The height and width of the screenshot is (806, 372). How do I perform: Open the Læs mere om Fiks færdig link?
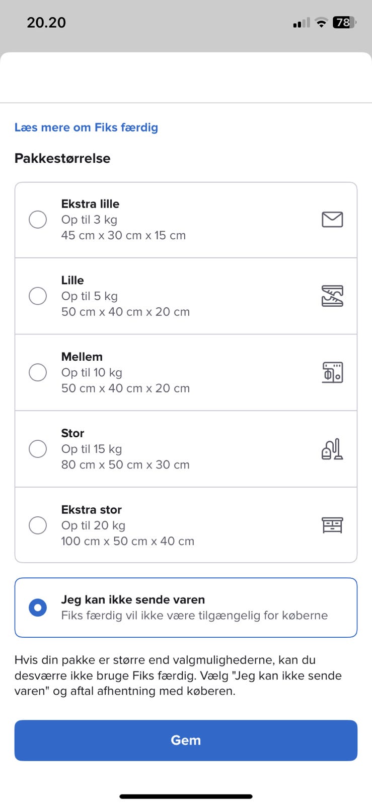(x=86, y=127)
